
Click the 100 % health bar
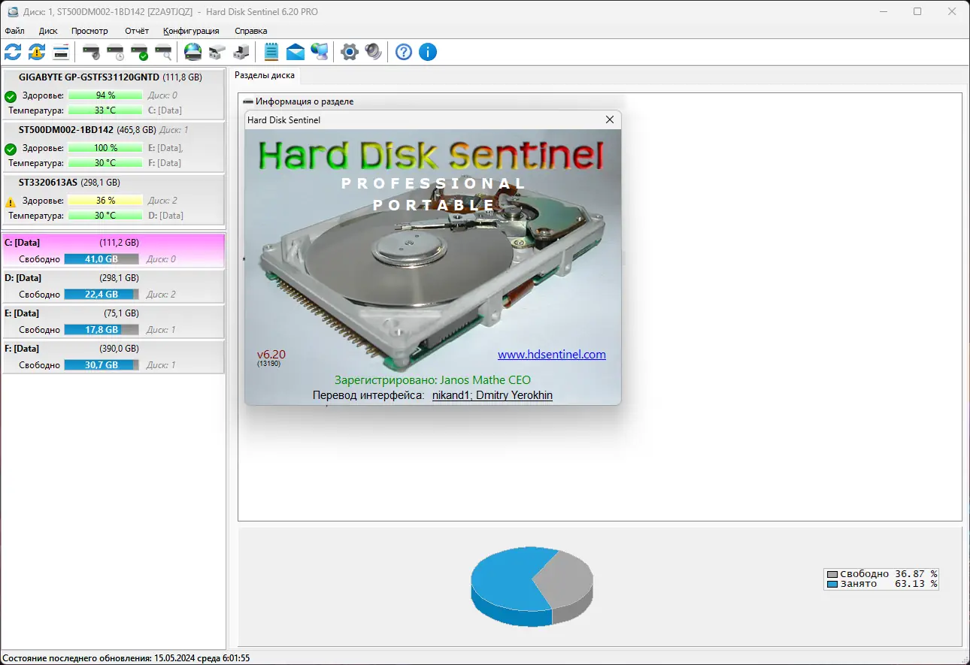tap(105, 148)
